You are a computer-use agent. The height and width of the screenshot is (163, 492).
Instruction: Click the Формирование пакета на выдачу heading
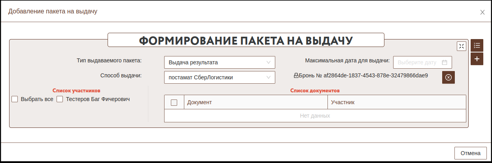[x=246, y=40]
